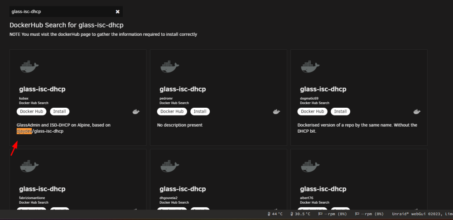Viewport: 453px width, 220px height.
Task: Install the dogmatic69 glass-isc-dhcp image
Action: tap(340, 111)
